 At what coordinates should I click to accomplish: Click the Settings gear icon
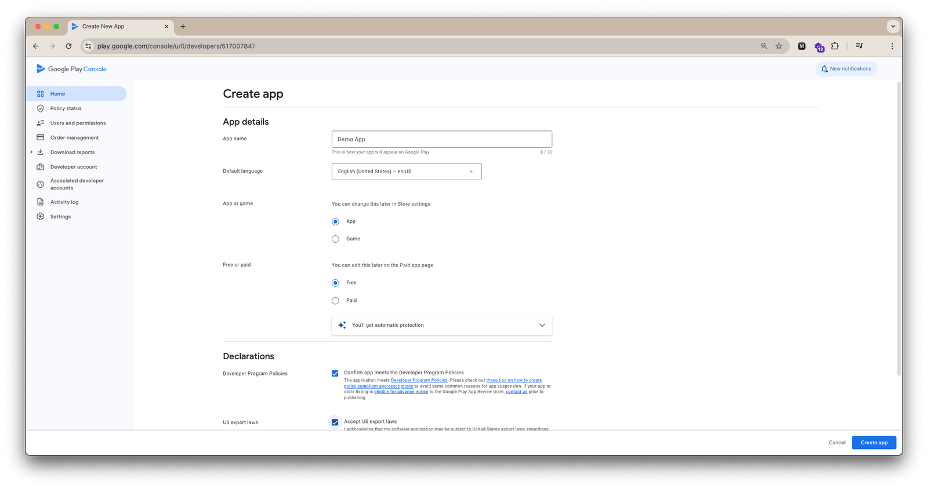[x=41, y=217]
